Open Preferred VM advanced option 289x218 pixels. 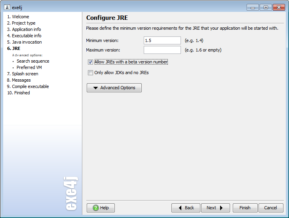pyautogui.click(x=29, y=67)
